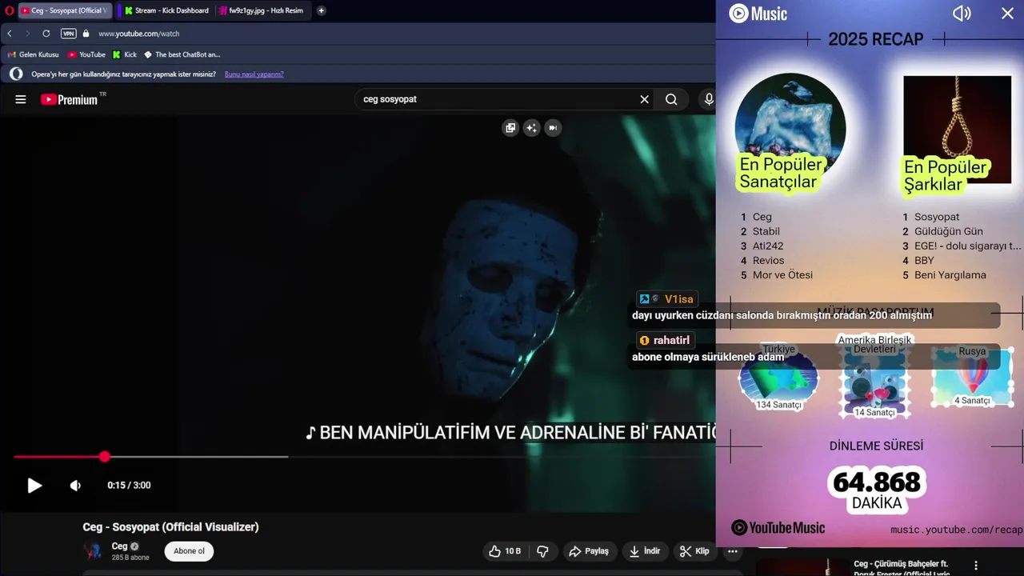Select the song EGE! - dolu sigarayı
Image resolution: width=1024 pixels, height=576 pixels.
pyautogui.click(x=968, y=246)
